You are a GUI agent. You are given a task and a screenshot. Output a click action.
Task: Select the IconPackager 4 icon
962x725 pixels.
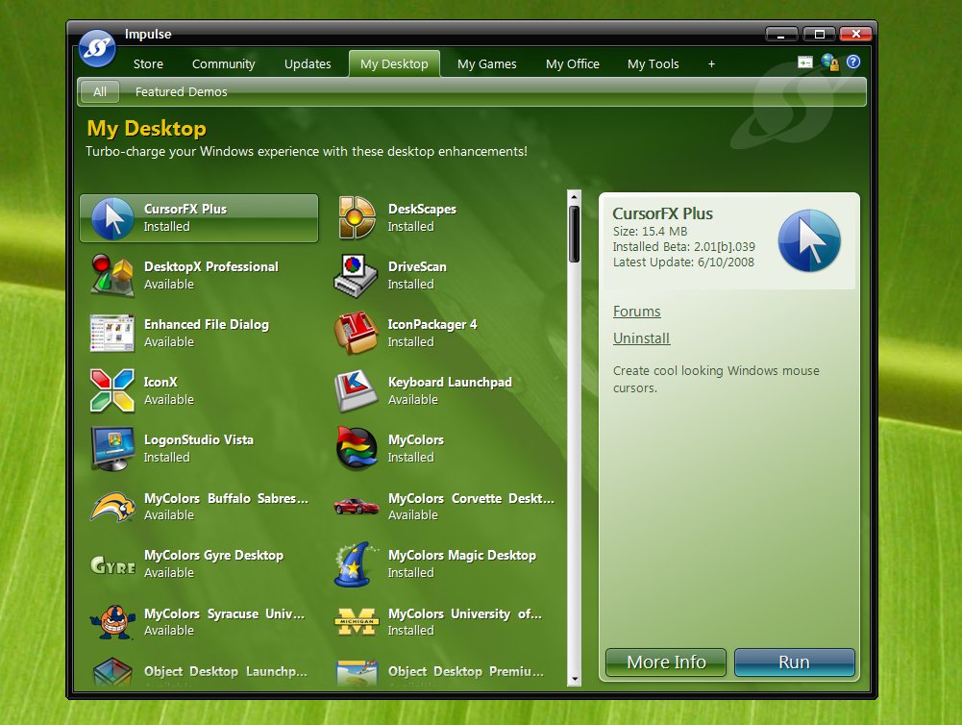pyautogui.click(x=356, y=333)
